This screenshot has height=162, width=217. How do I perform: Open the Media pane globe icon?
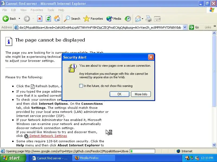pyautogui.click(x=109, y=19)
